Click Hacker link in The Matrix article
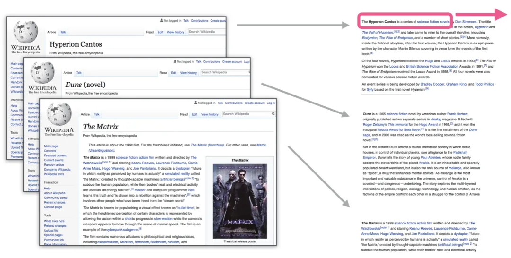Viewport: 511px width, 258px height. tap(140, 190)
